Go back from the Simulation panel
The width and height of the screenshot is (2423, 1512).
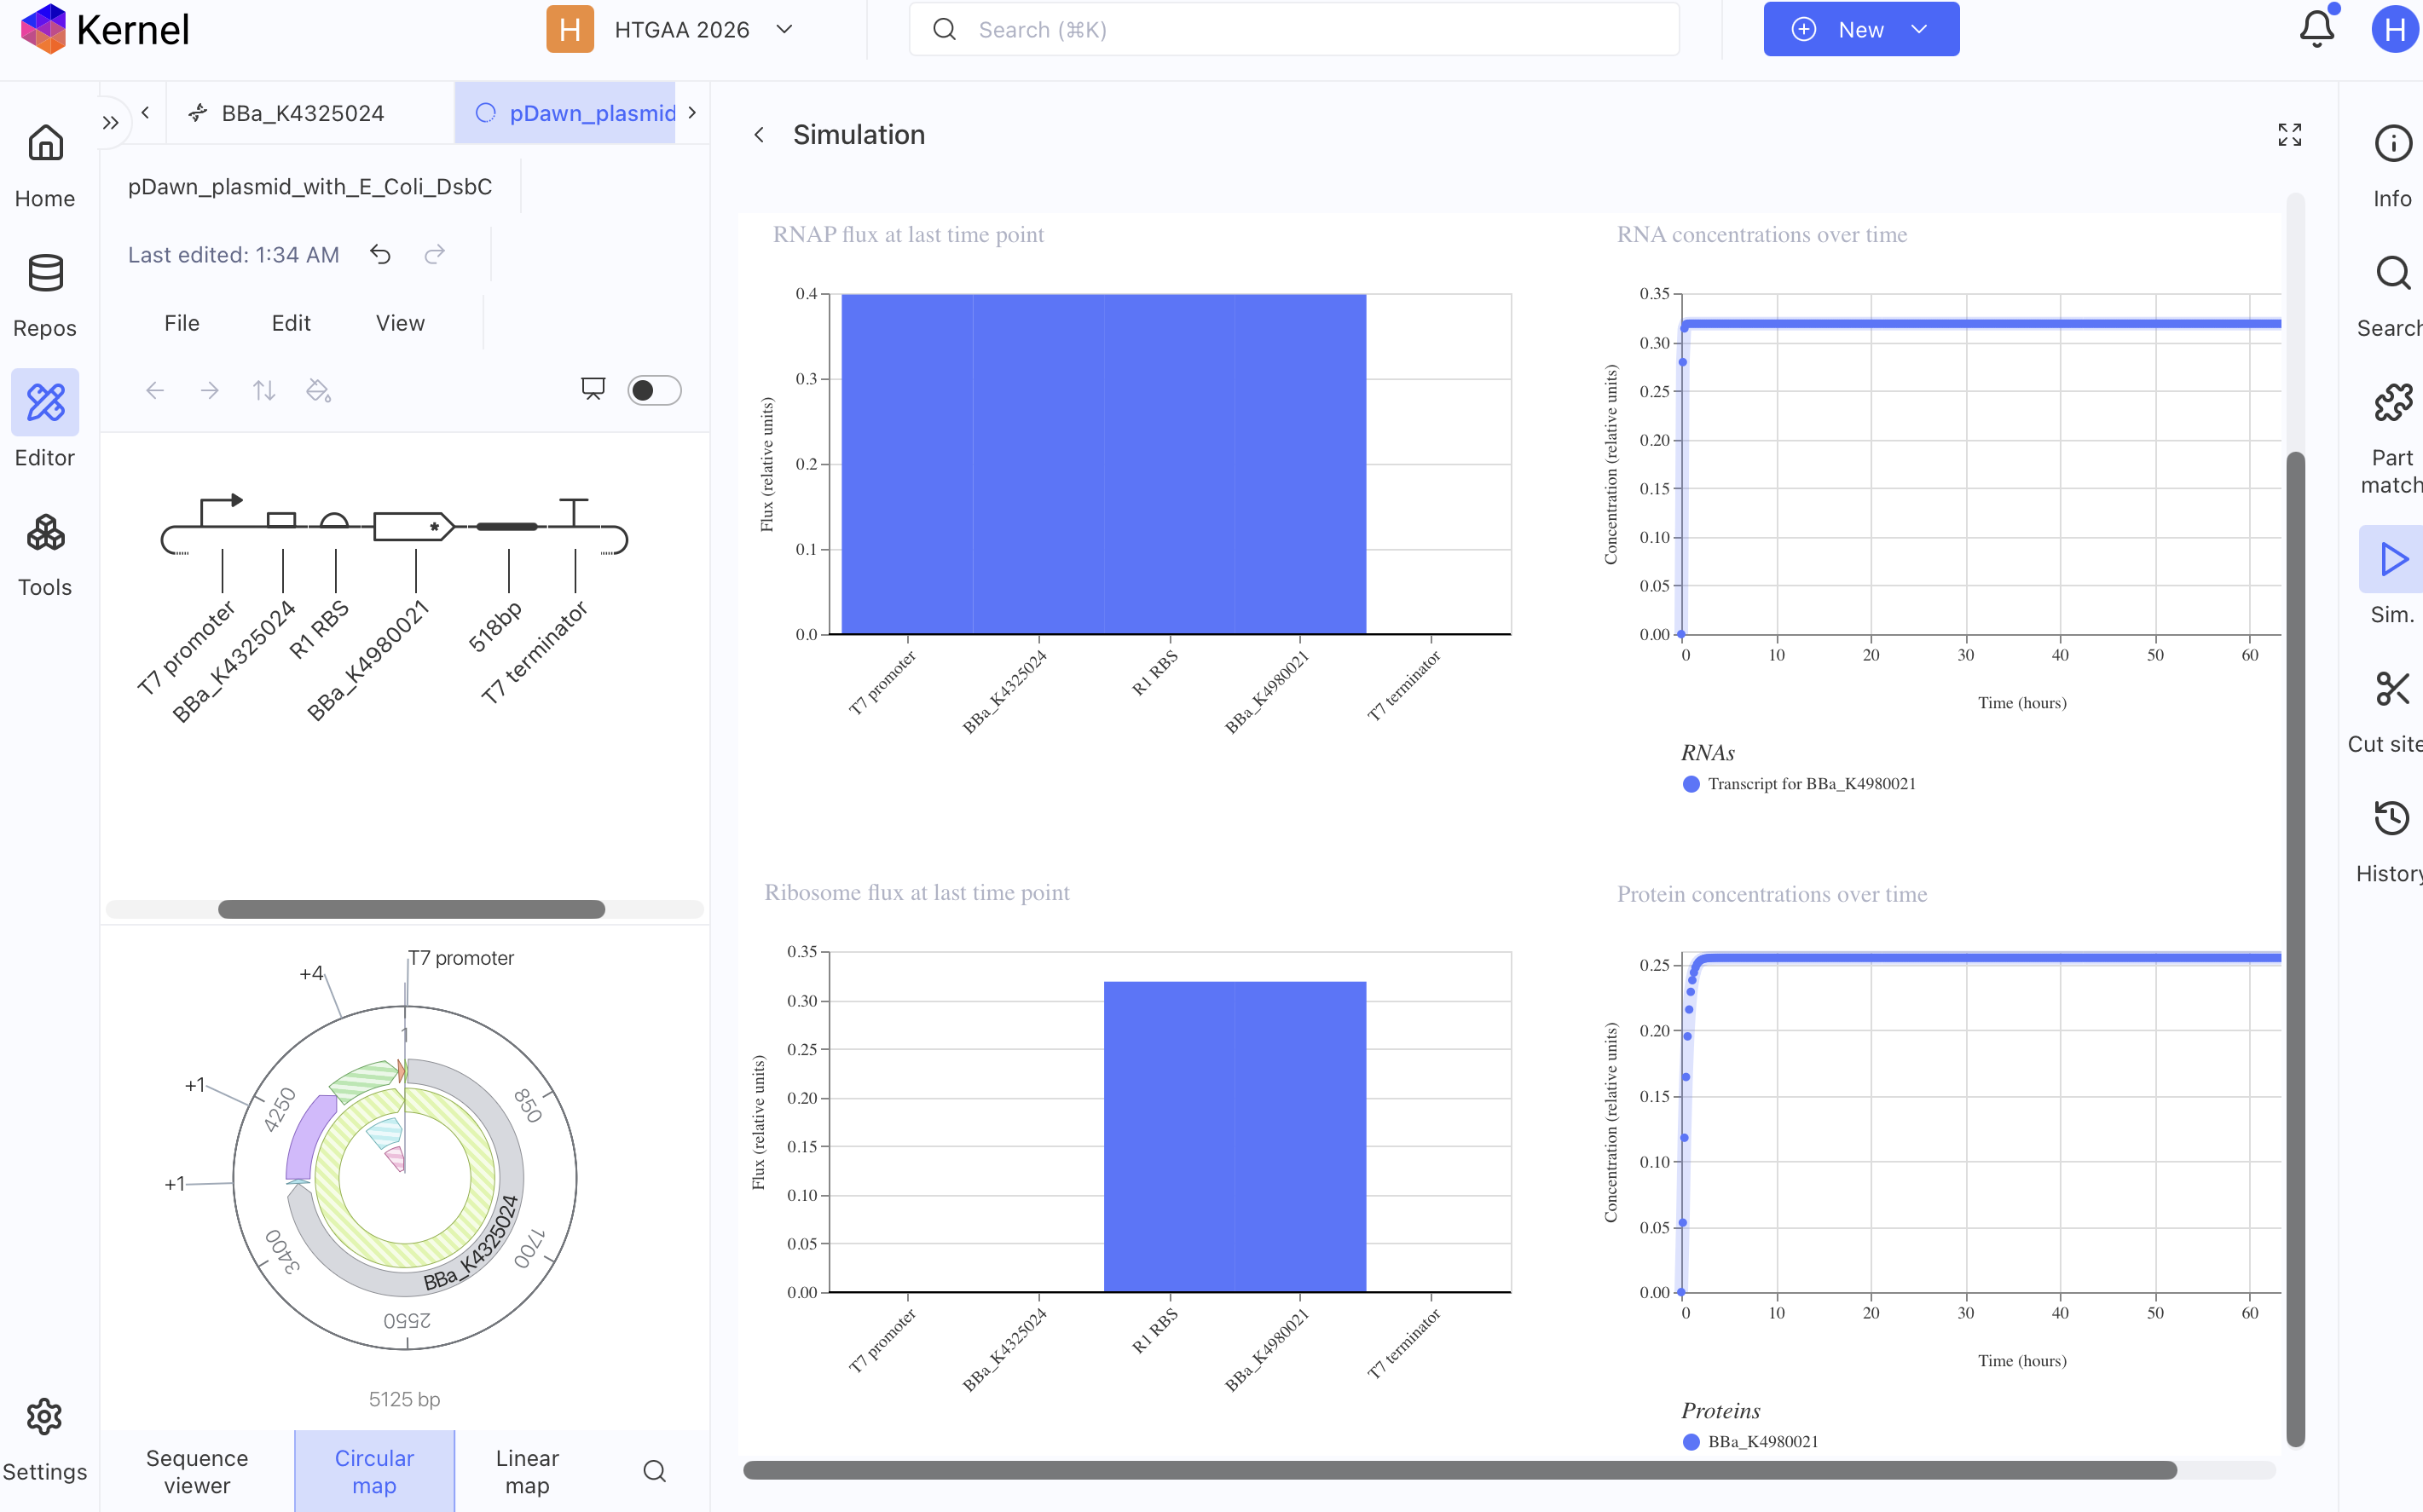click(x=760, y=135)
